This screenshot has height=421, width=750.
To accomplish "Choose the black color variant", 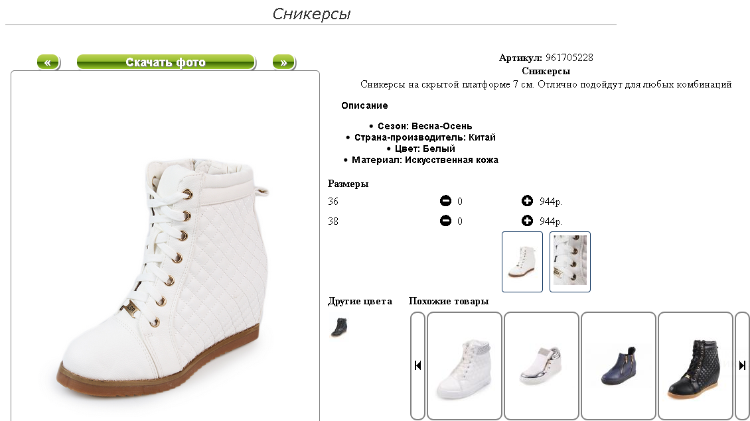I will (339, 328).
